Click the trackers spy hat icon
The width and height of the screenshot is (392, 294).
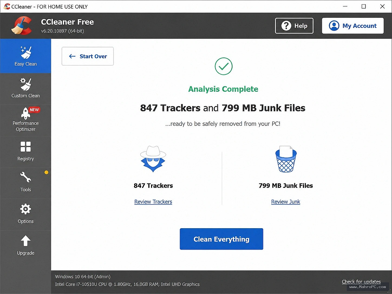pyautogui.click(x=153, y=159)
